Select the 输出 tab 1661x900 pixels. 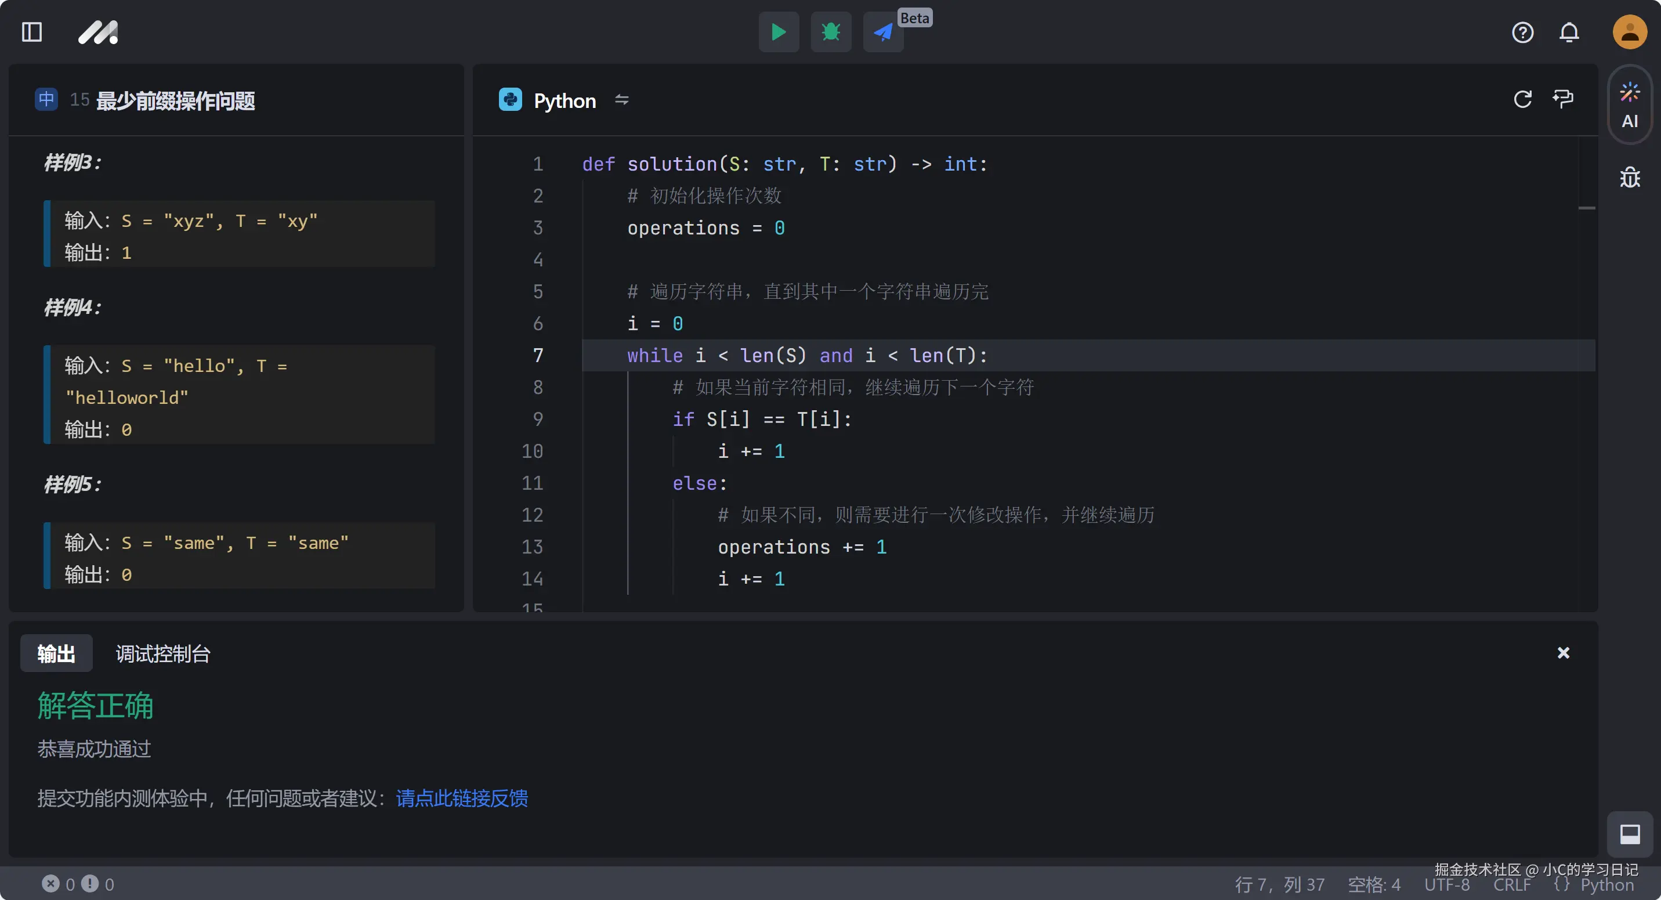56,654
